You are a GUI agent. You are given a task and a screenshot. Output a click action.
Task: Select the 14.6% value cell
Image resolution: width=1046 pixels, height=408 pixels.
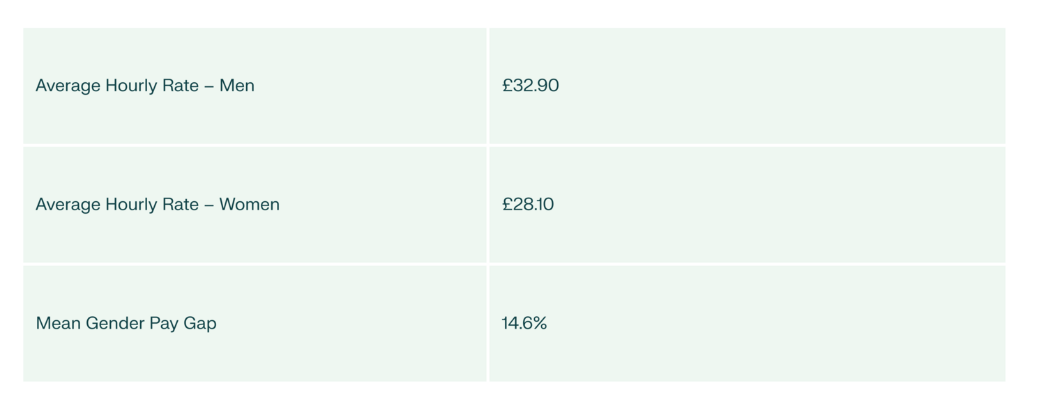[524, 324]
